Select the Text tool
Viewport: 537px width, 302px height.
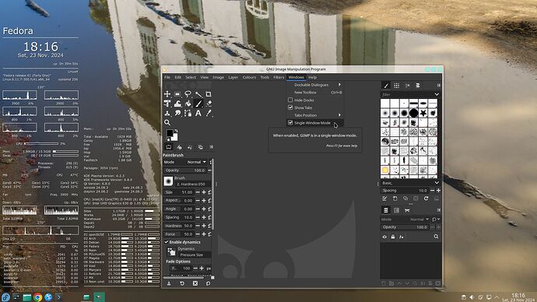198,113
